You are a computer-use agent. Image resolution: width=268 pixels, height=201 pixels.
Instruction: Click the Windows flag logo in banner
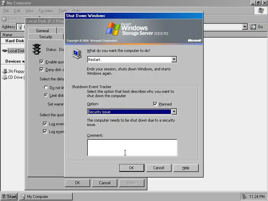[x=113, y=29]
